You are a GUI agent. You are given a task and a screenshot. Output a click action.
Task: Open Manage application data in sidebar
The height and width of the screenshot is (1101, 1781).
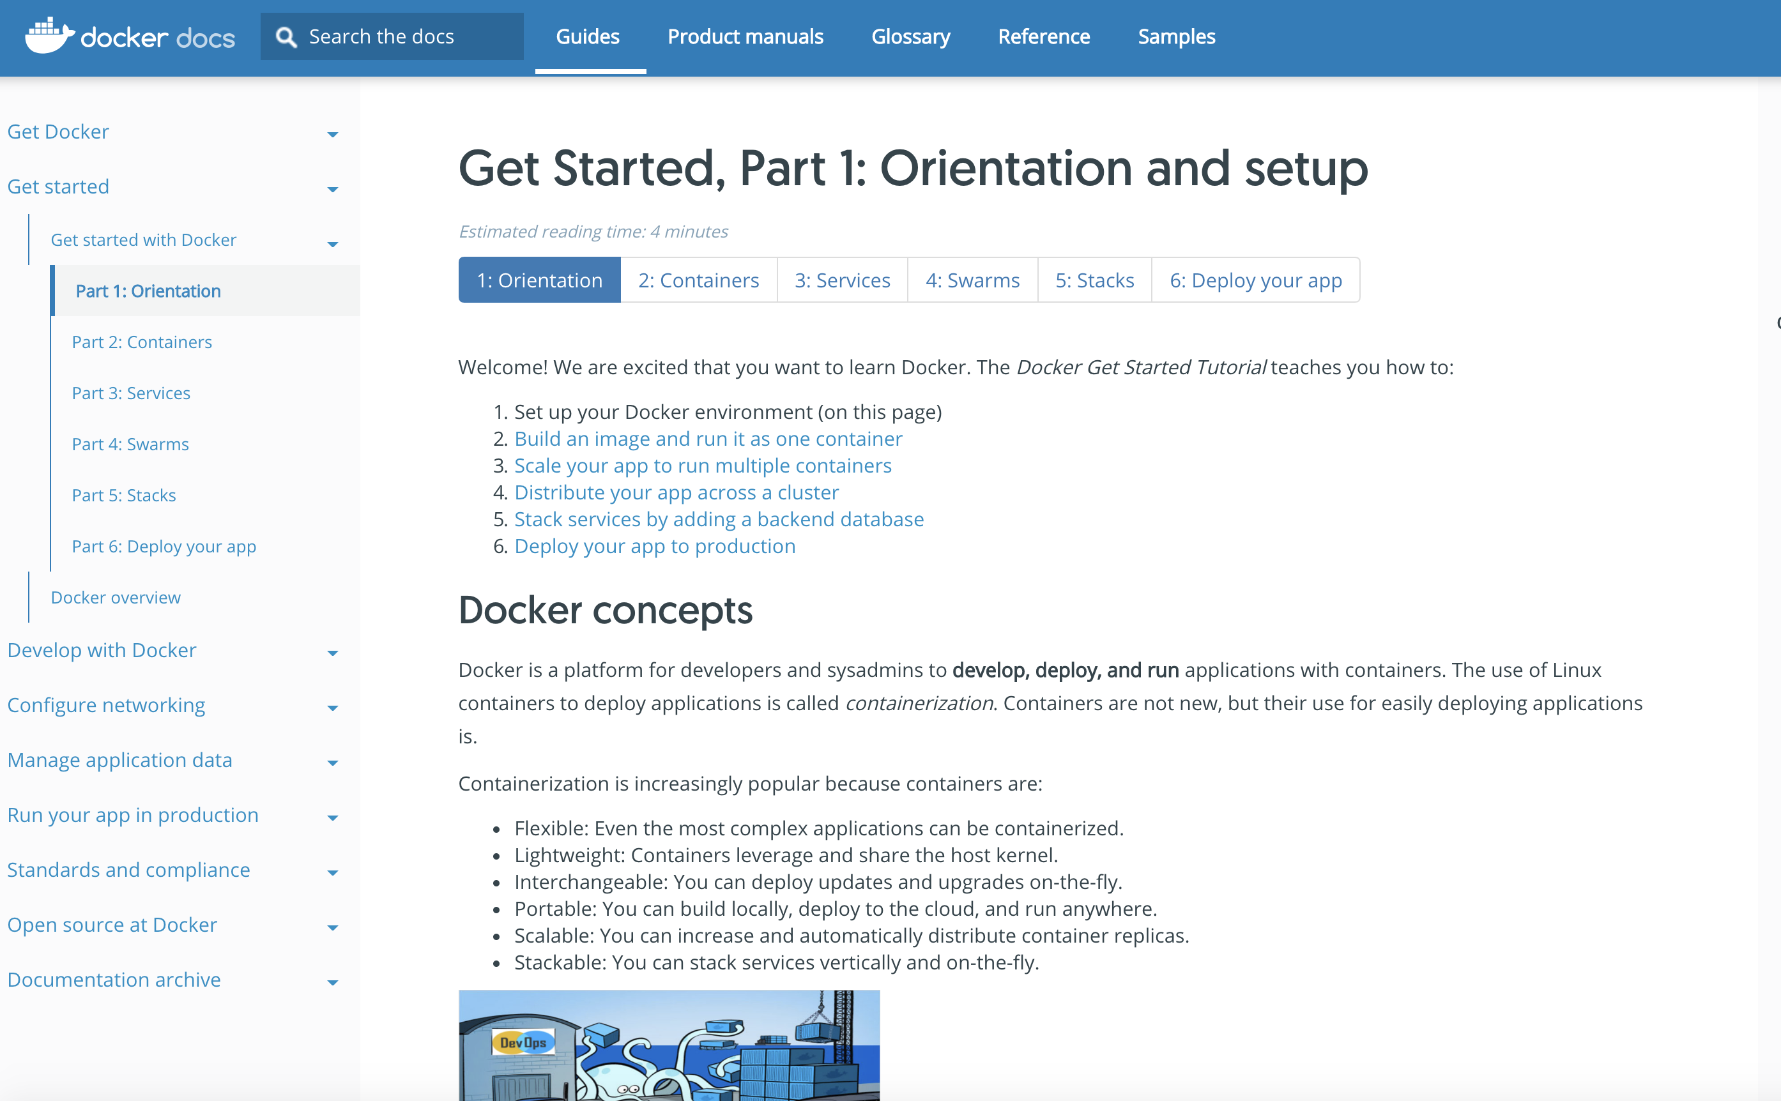(x=119, y=759)
